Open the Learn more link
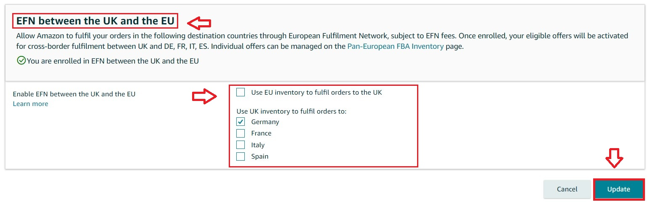This screenshot has height=207, width=650. [x=30, y=104]
